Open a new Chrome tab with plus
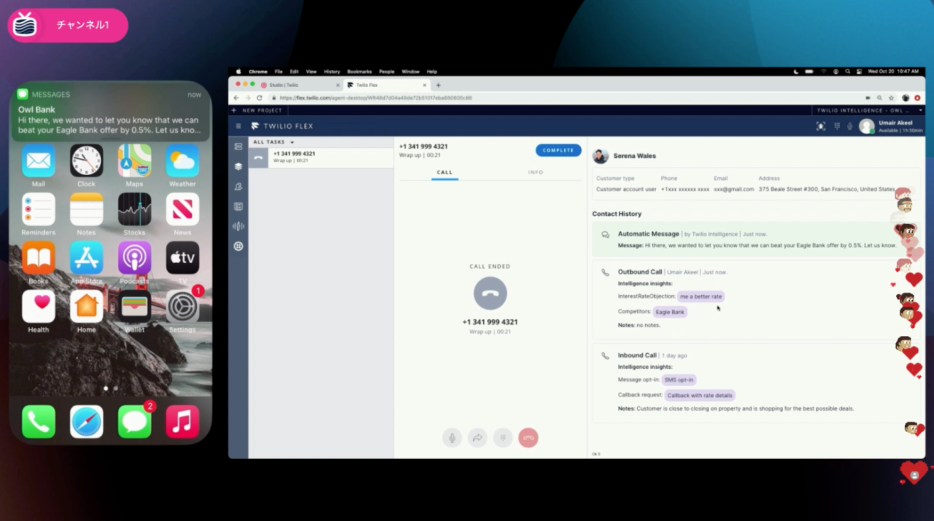 pos(438,85)
